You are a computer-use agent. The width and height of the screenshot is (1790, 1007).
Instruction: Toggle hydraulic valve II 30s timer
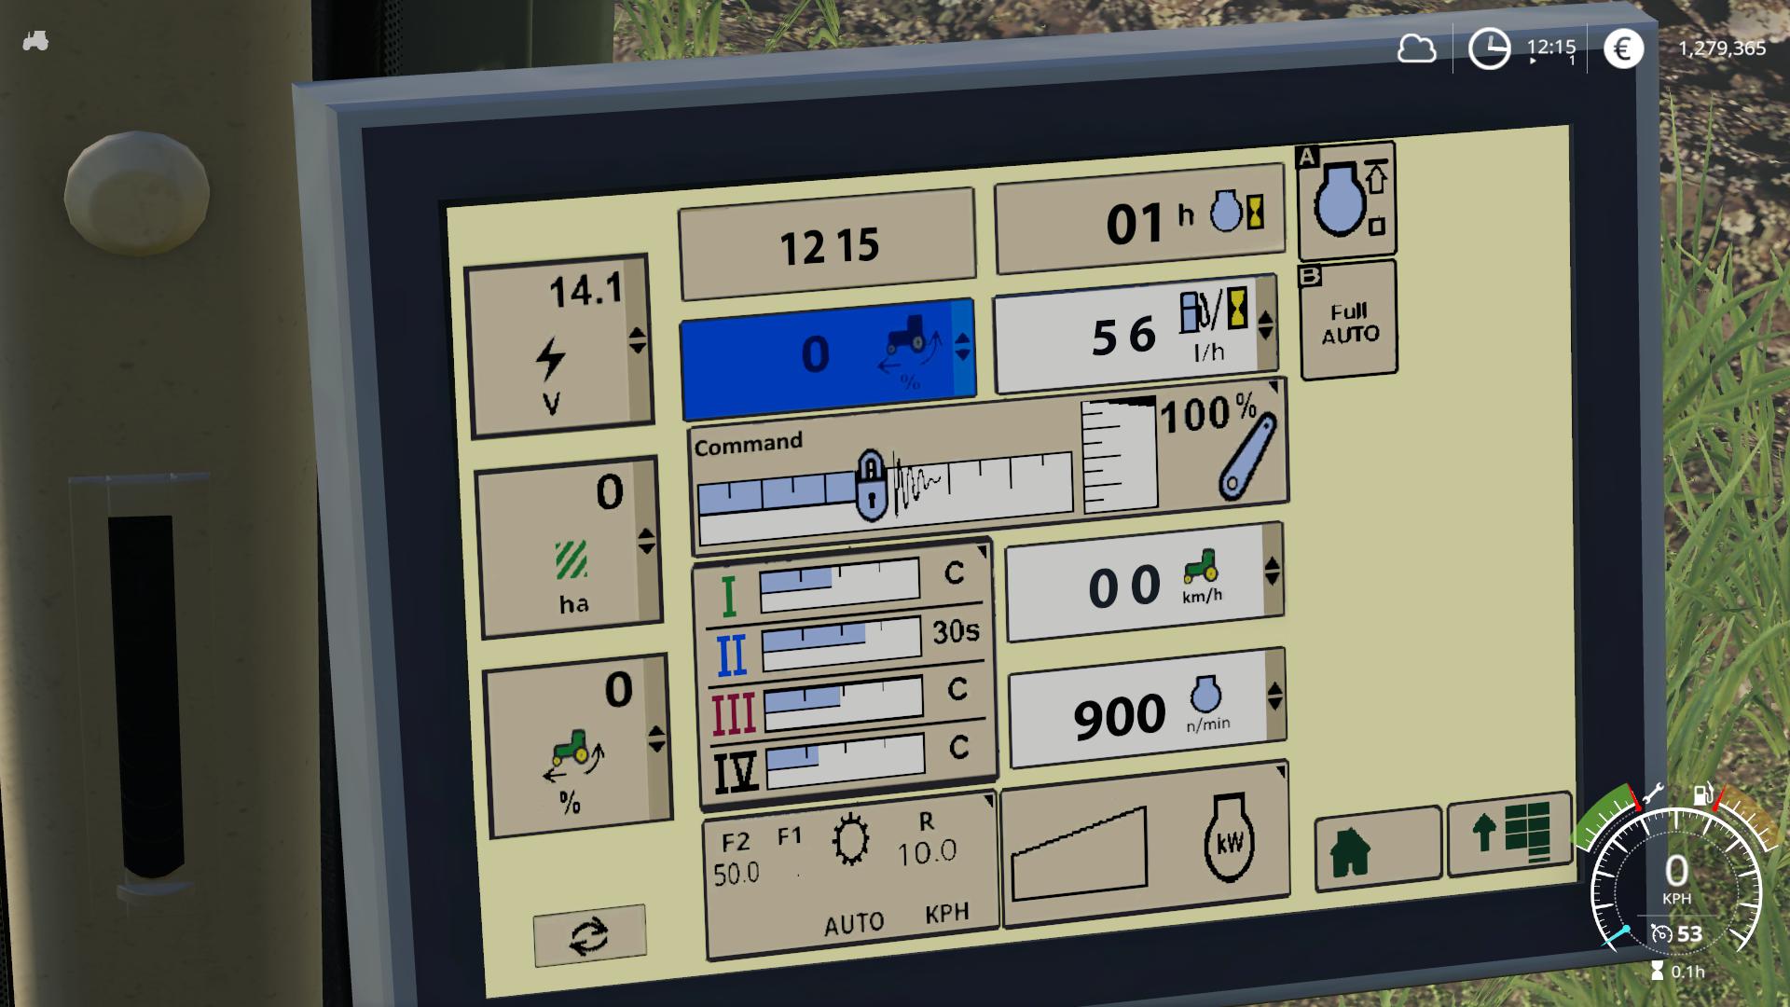pos(956,632)
